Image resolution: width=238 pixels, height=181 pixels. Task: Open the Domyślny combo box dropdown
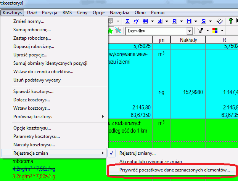point(189,30)
